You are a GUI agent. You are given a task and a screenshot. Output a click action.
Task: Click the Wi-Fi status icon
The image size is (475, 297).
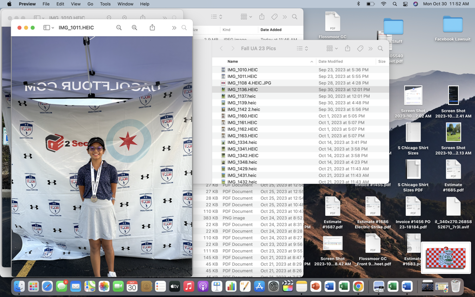point(384,4)
